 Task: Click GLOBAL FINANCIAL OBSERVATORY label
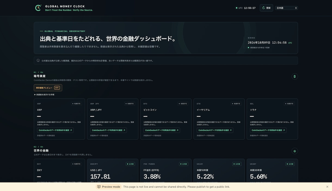65,31
